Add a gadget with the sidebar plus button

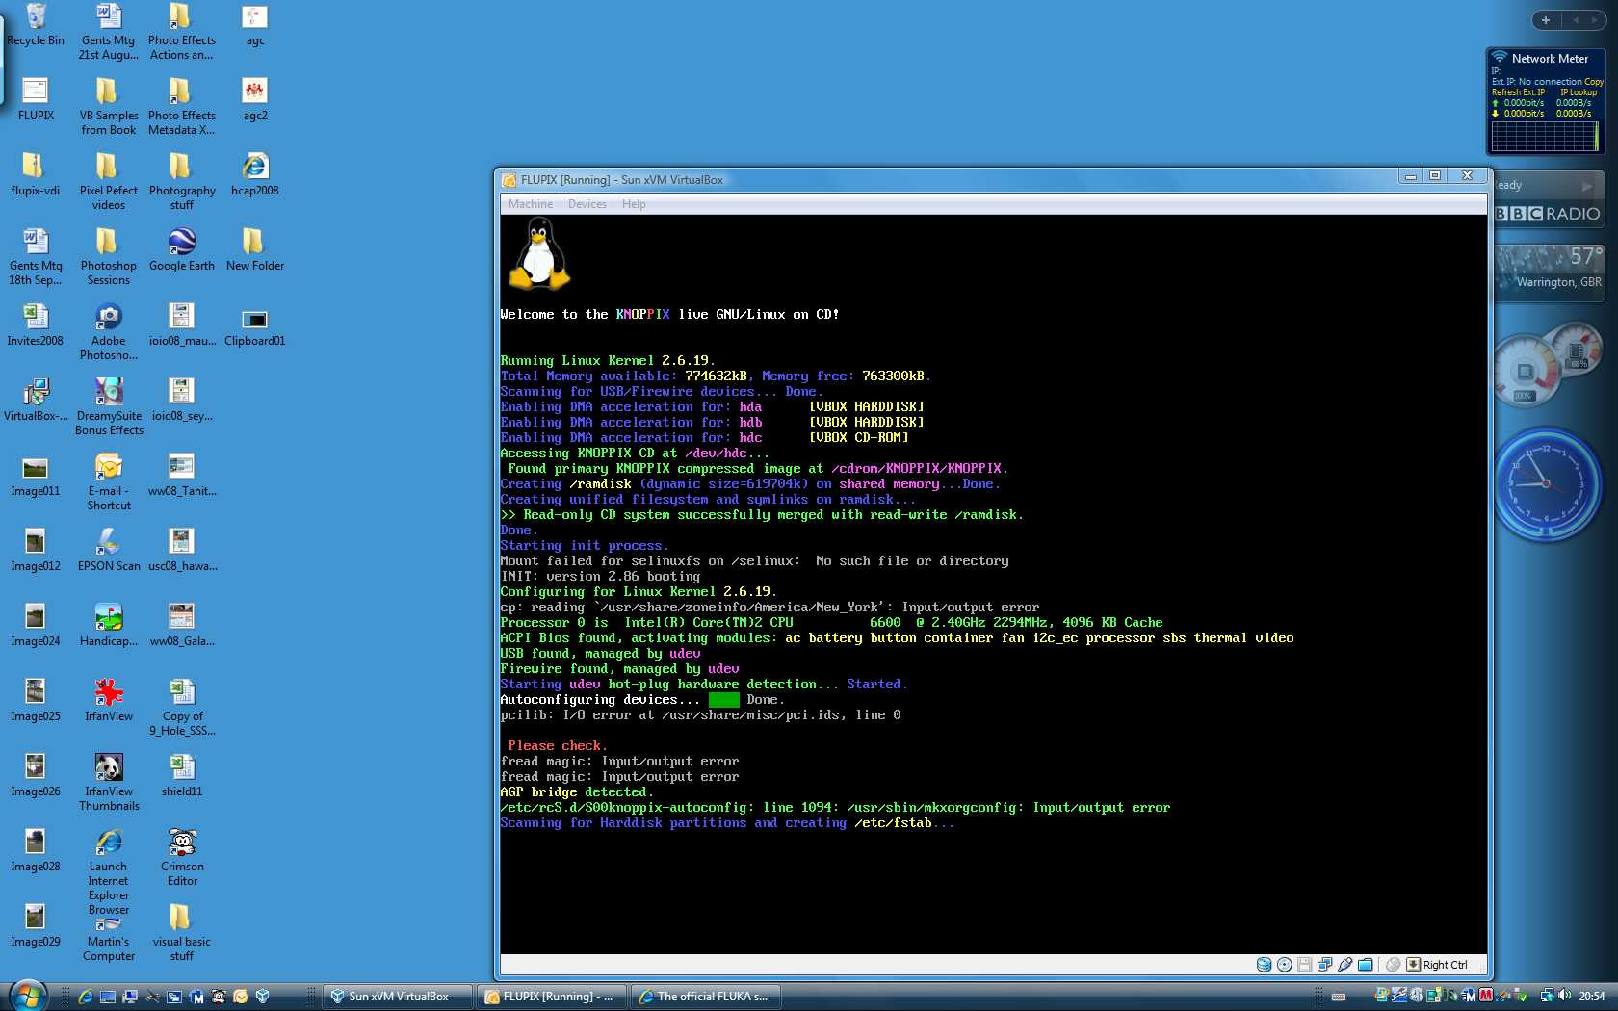[1545, 19]
